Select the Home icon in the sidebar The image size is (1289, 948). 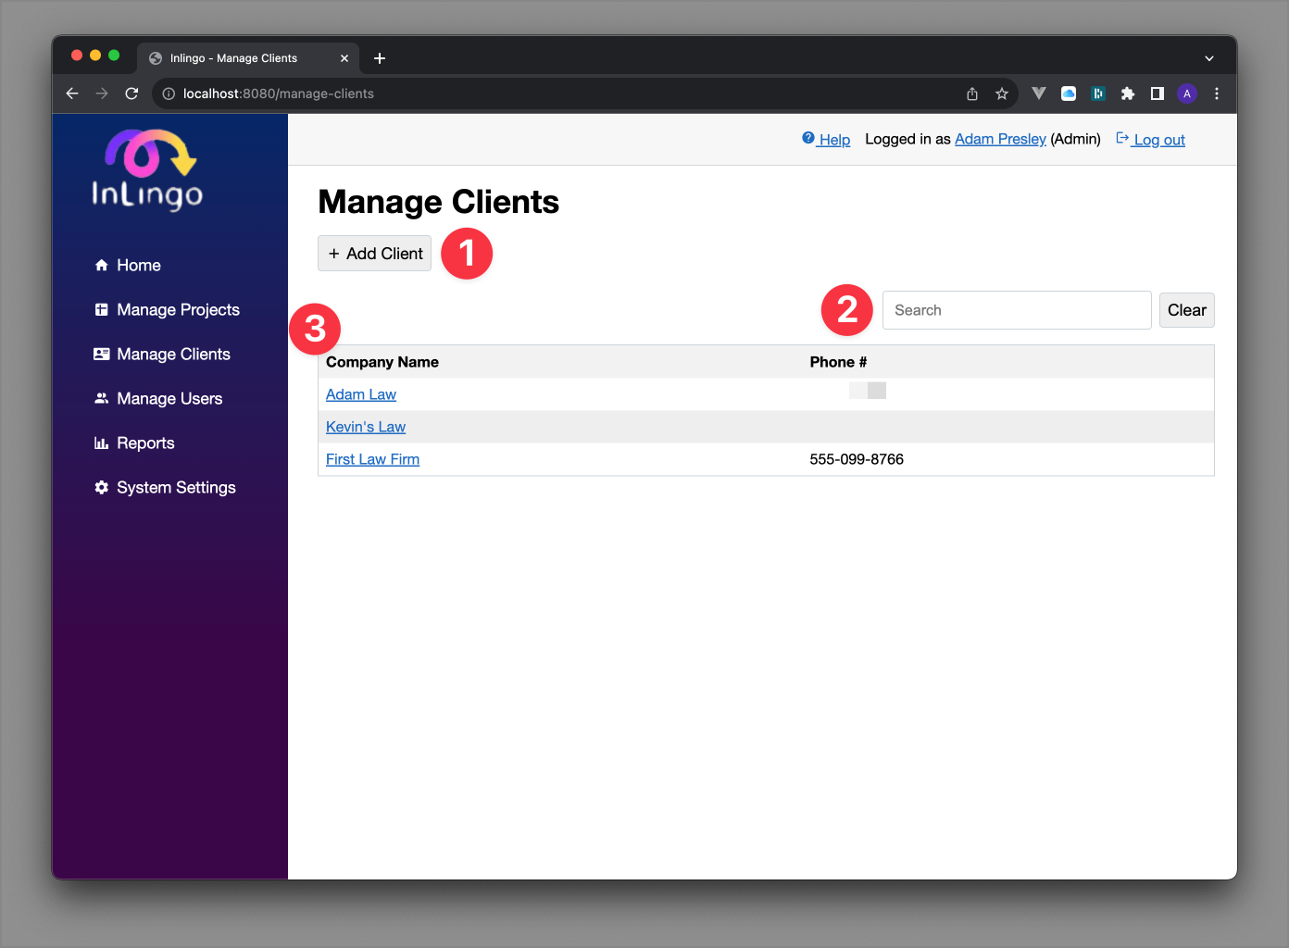(x=102, y=265)
